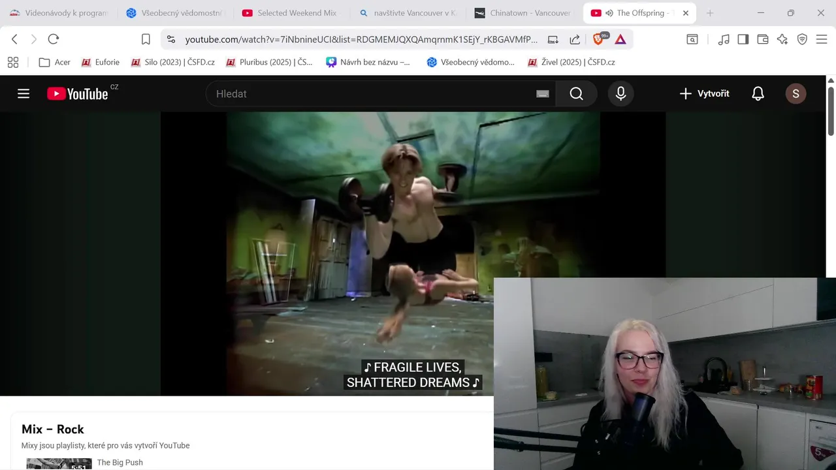Go back with the browser back arrow
The width and height of the screenshot is (836, 470).
click(14, 39)
